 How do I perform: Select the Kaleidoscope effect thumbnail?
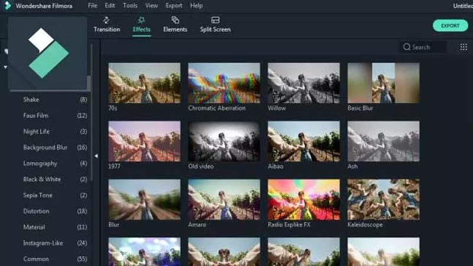[383, 199]
